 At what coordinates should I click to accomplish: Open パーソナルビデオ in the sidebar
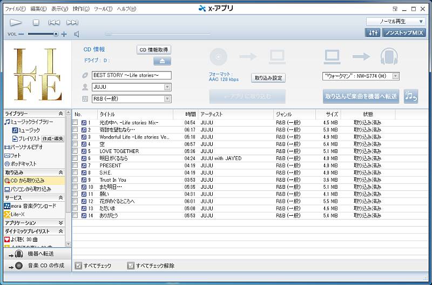point(24,147)
